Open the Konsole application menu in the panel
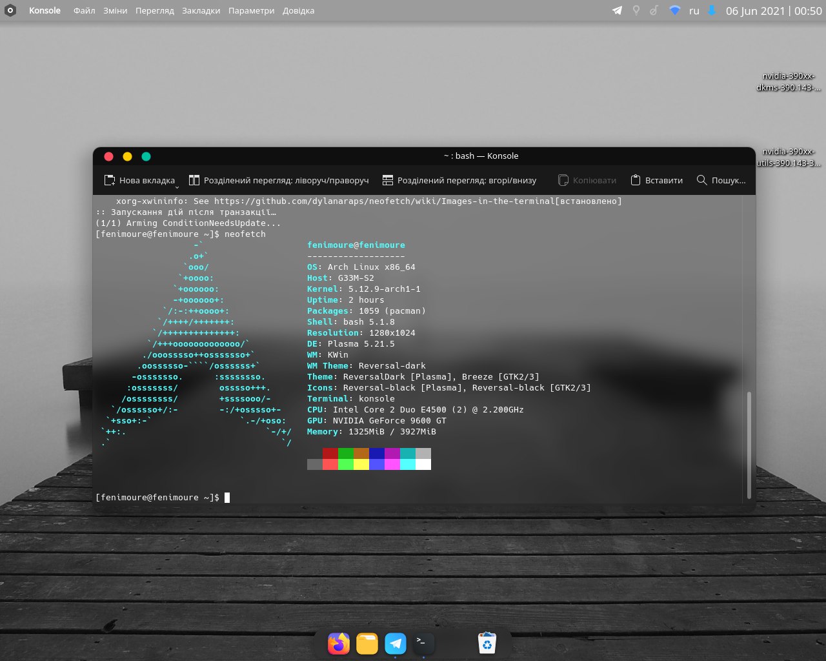 pos(45,10)
